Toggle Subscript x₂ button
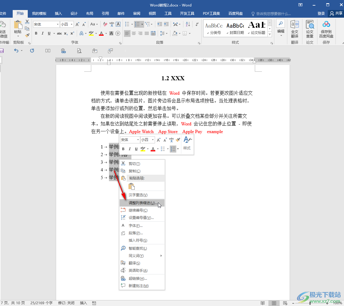 66,33
